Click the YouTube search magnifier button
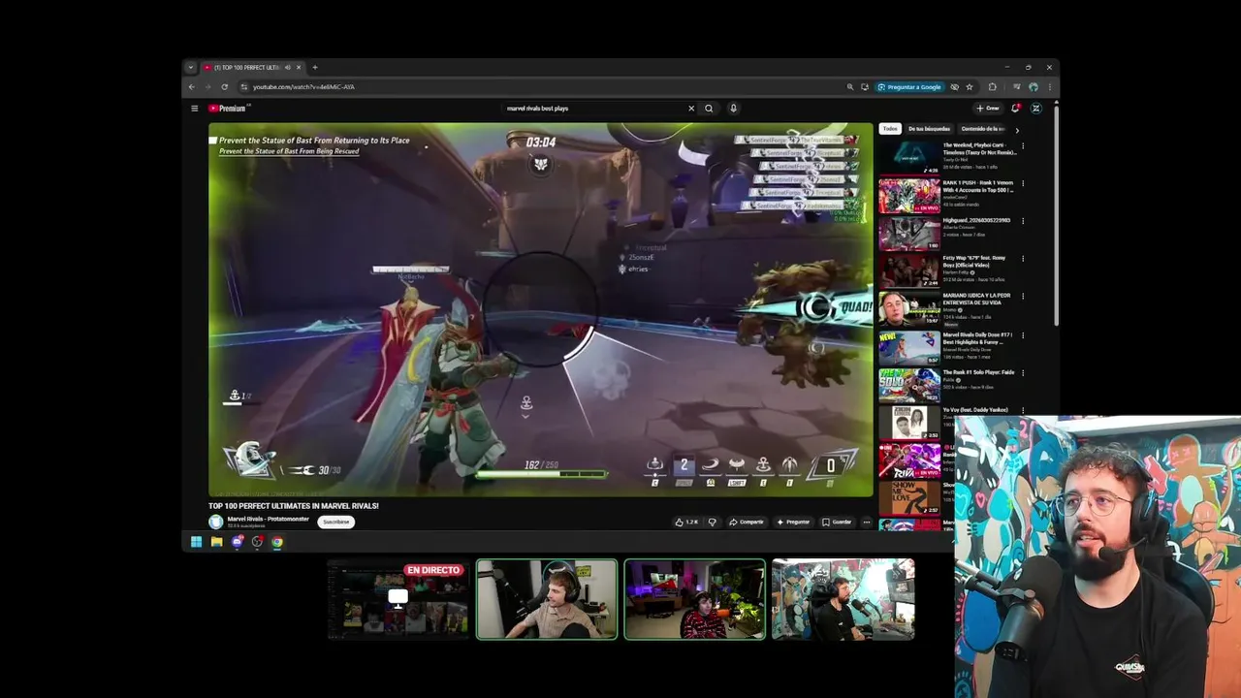Image resolution: width=1241 pixels, height=698 pixels. [x=709, y=109]
